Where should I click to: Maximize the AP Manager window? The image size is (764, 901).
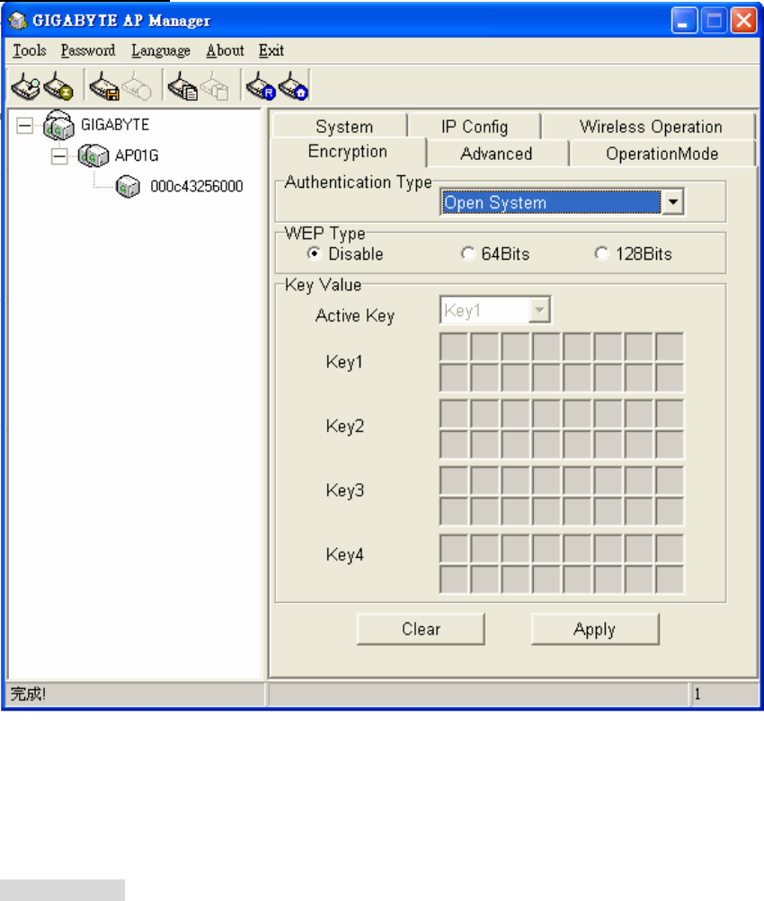pos(714,21)
